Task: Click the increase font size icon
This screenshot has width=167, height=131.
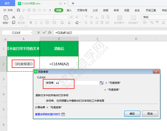Action: point(72,17)
